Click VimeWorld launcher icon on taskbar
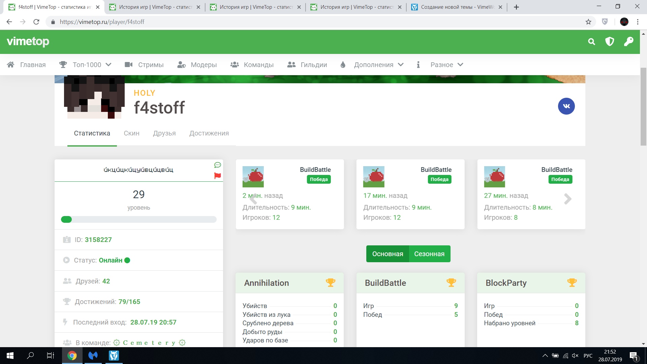This screenshot has height=364, width=647. coord(114,356)
